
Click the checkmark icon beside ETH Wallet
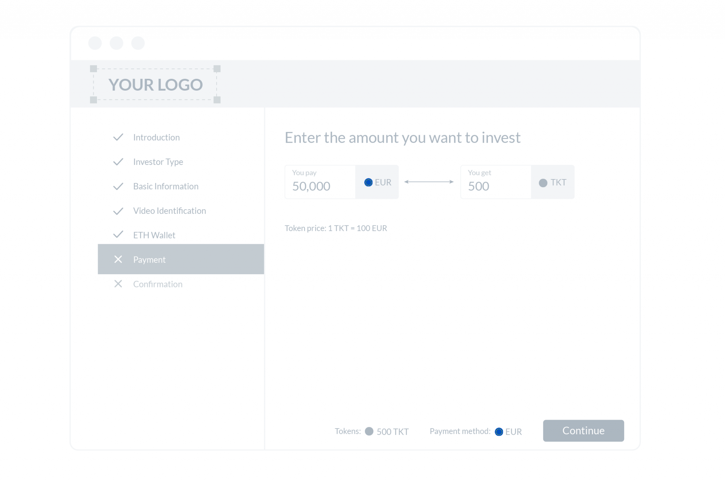(x=118, y=234)
